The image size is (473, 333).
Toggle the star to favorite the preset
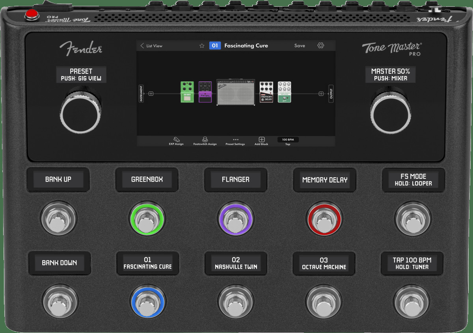[201, 45]
